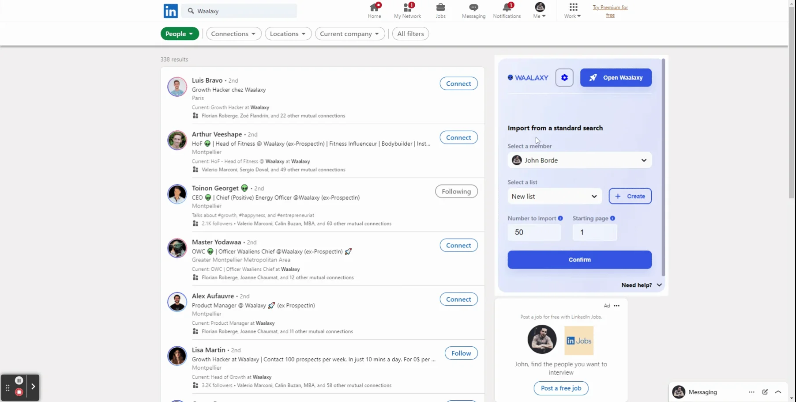796x402 pixels.
Task: View Alex Aufauvre's mutual connections
Action: click(x=277, y=331)
